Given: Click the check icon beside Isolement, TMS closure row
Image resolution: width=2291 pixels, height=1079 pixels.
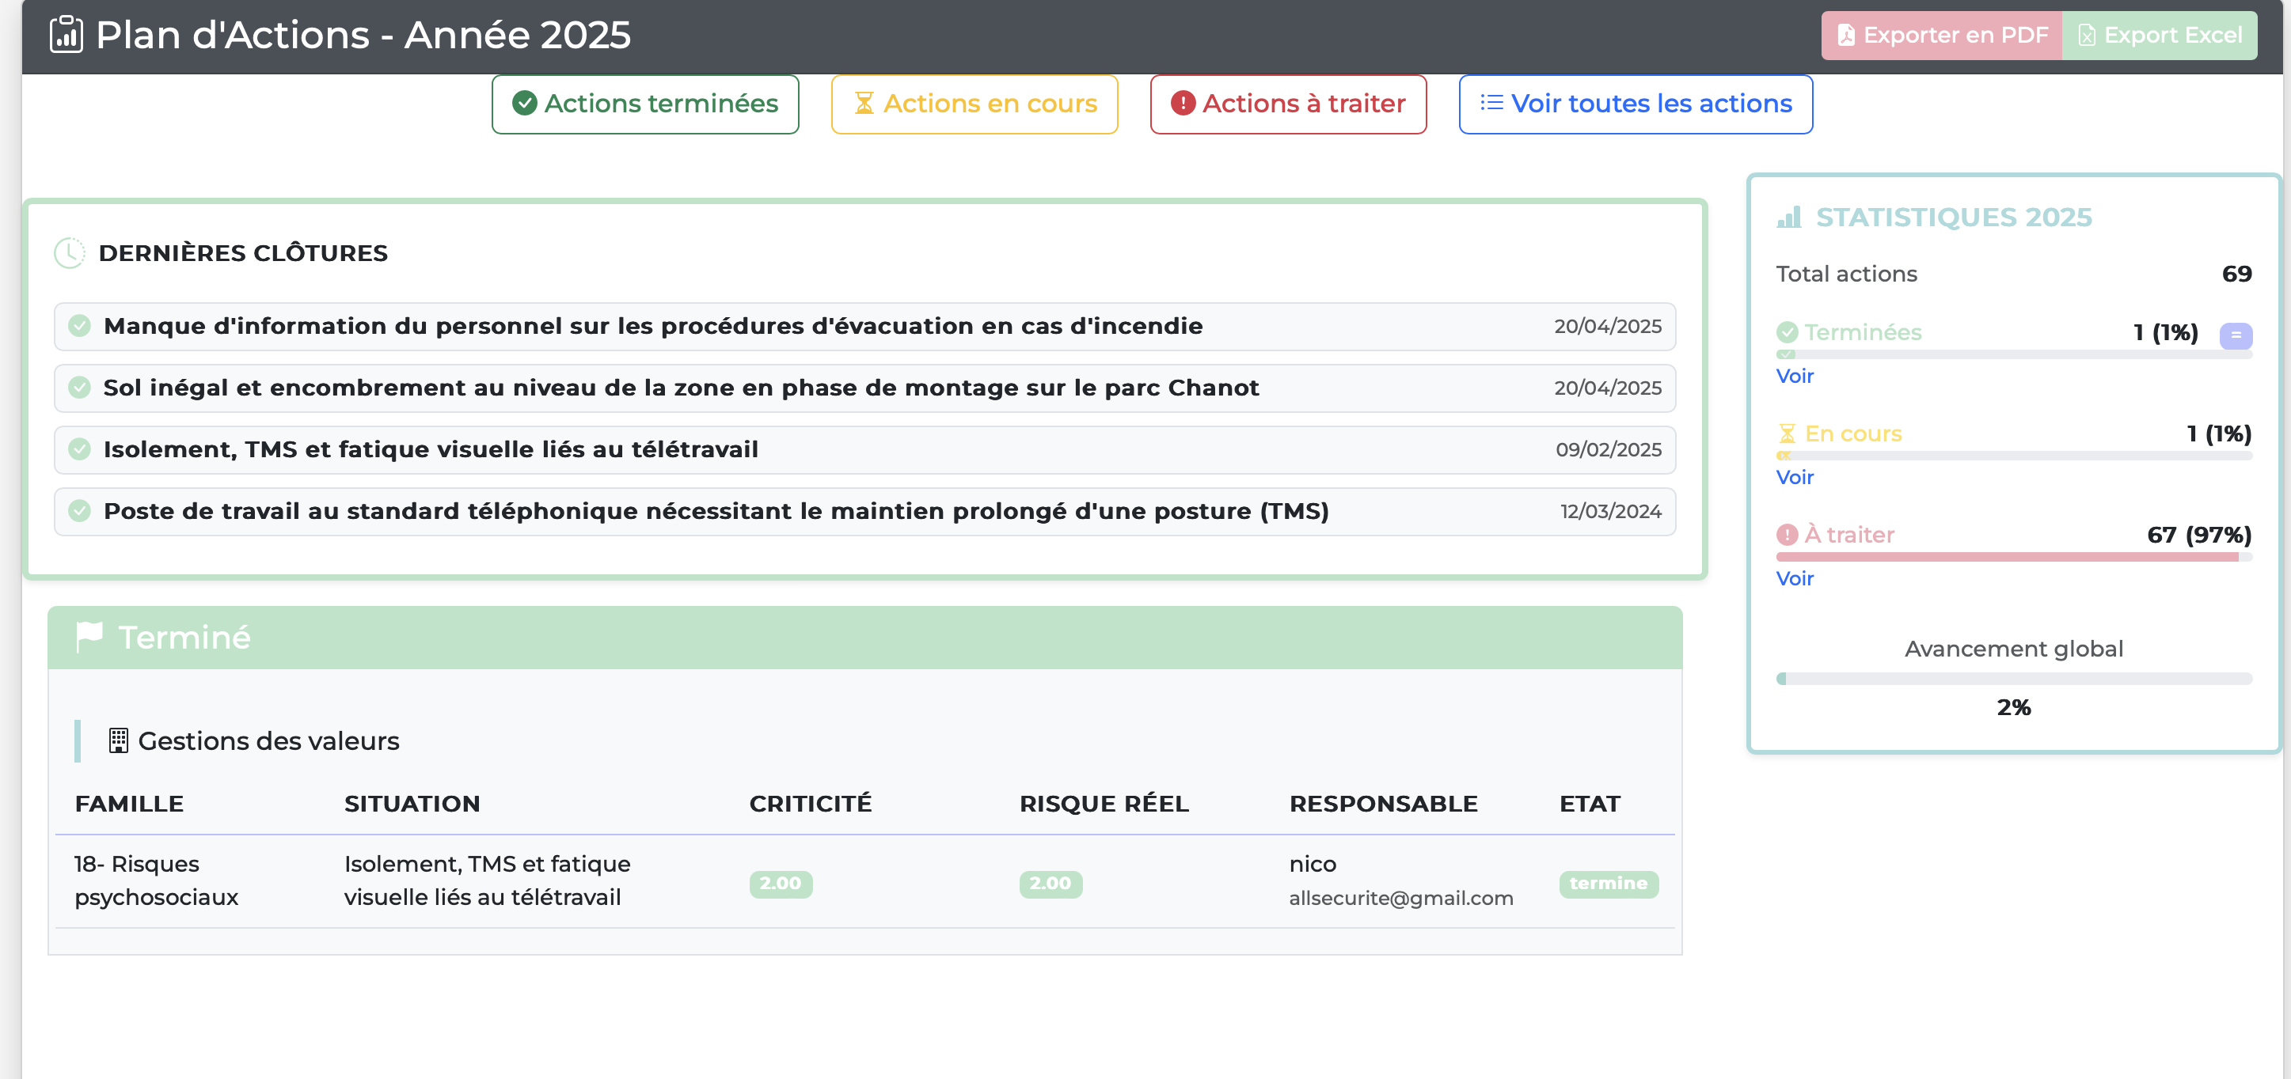Looking at the screenshot, I should click(x=80, y=450).
